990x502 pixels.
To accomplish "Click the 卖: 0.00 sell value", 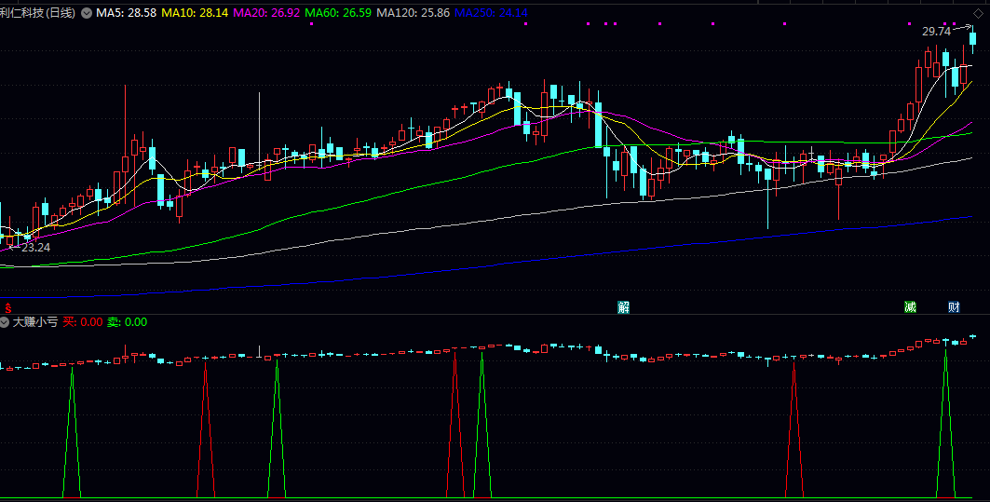I will pos(127,322).
